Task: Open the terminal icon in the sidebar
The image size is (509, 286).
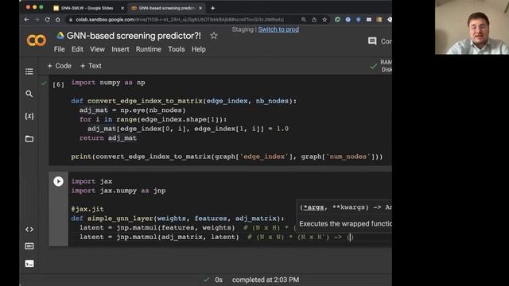Action: 29,264
